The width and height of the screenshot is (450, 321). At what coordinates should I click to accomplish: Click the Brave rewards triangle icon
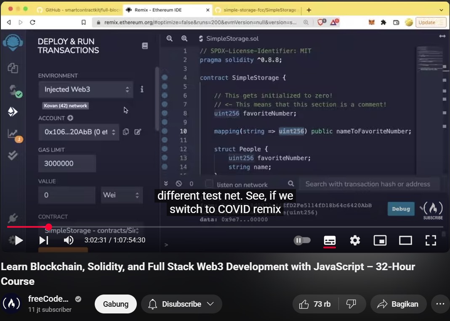[334, 22]
